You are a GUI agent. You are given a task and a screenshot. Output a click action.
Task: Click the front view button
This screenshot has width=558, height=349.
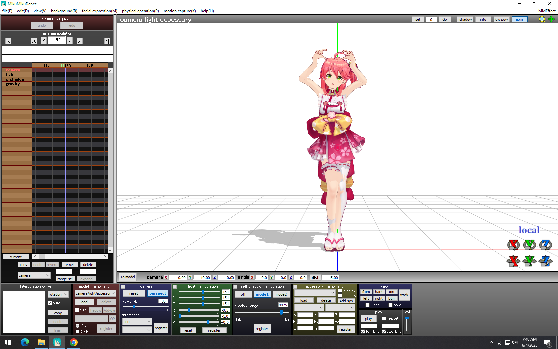pos(366,292)
